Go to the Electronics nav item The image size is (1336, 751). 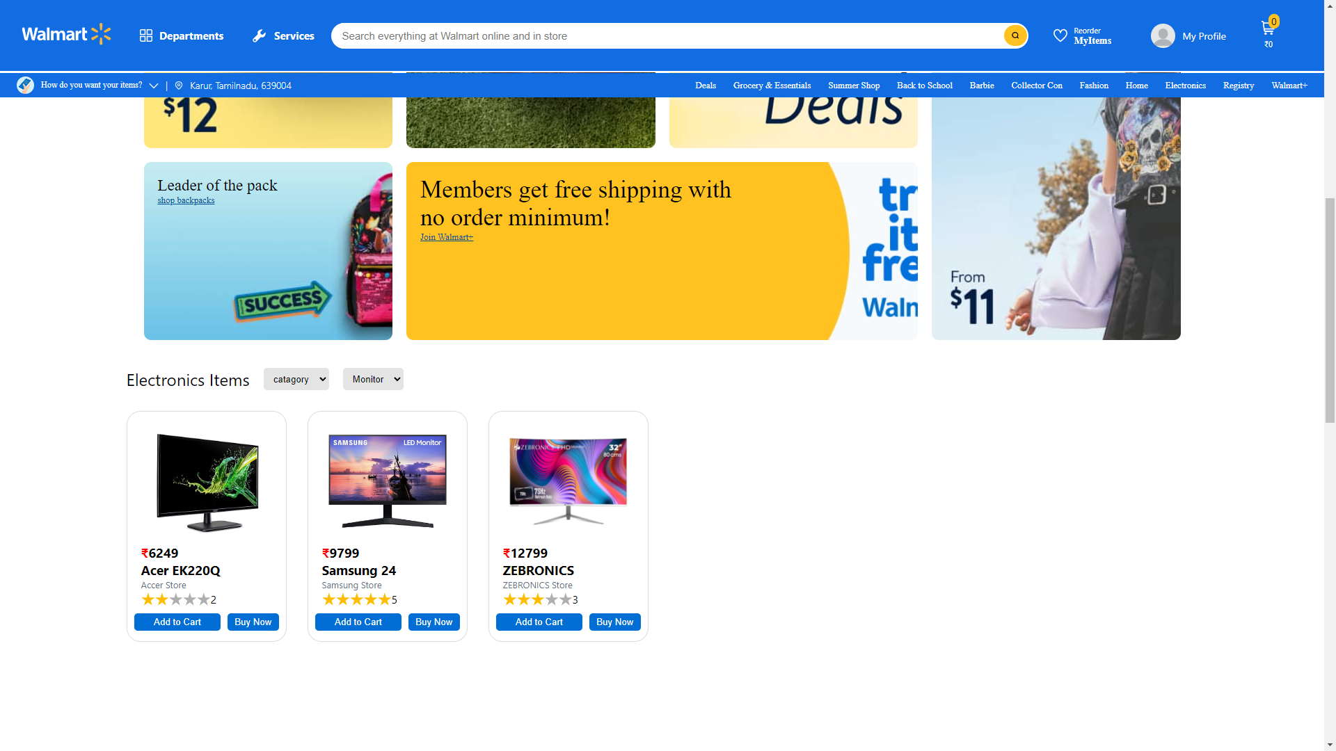(x=1185, y=86)
